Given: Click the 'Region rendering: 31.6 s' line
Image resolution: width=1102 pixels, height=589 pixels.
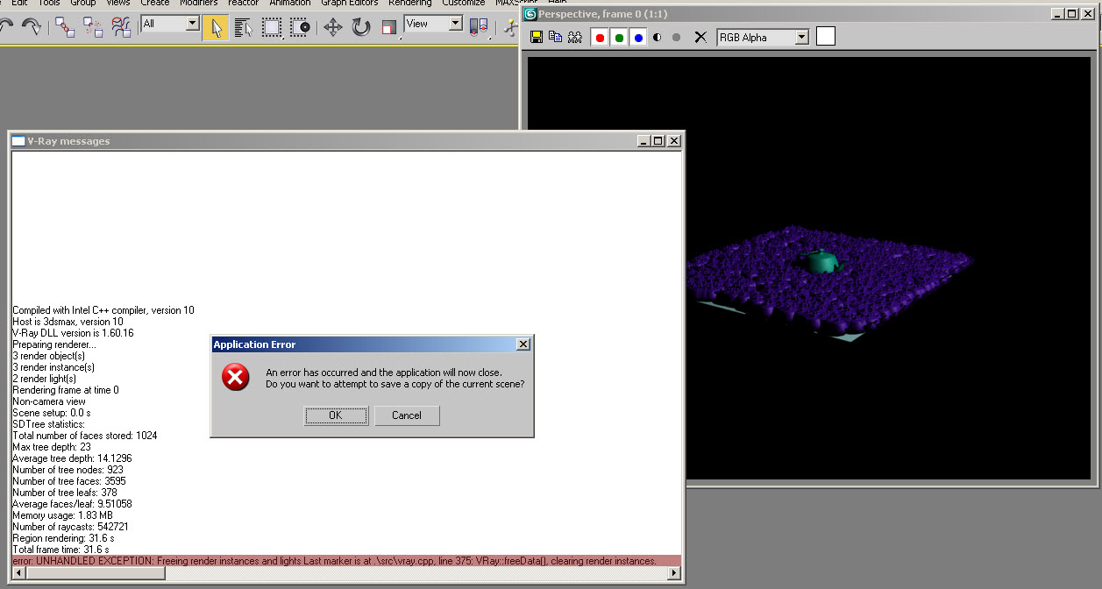Looking at the screenshot, I should (x=62, y=538).
